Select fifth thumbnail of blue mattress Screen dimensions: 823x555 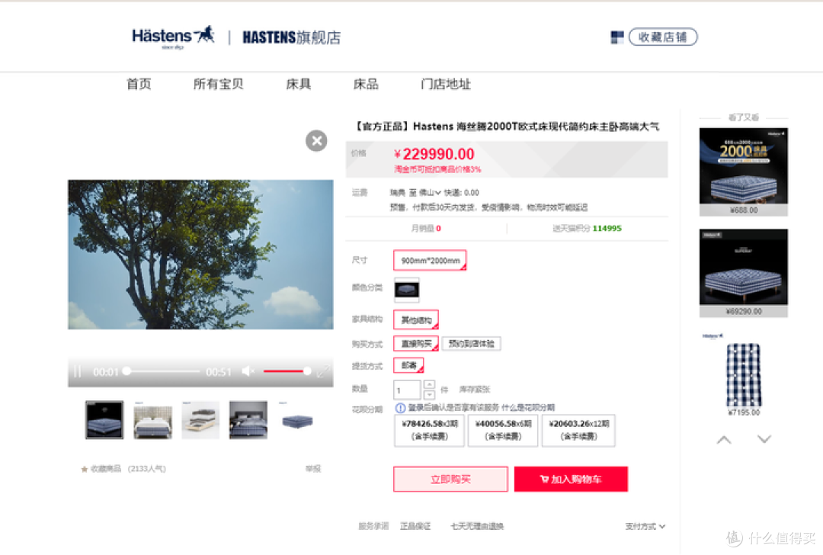pos(297,420)
